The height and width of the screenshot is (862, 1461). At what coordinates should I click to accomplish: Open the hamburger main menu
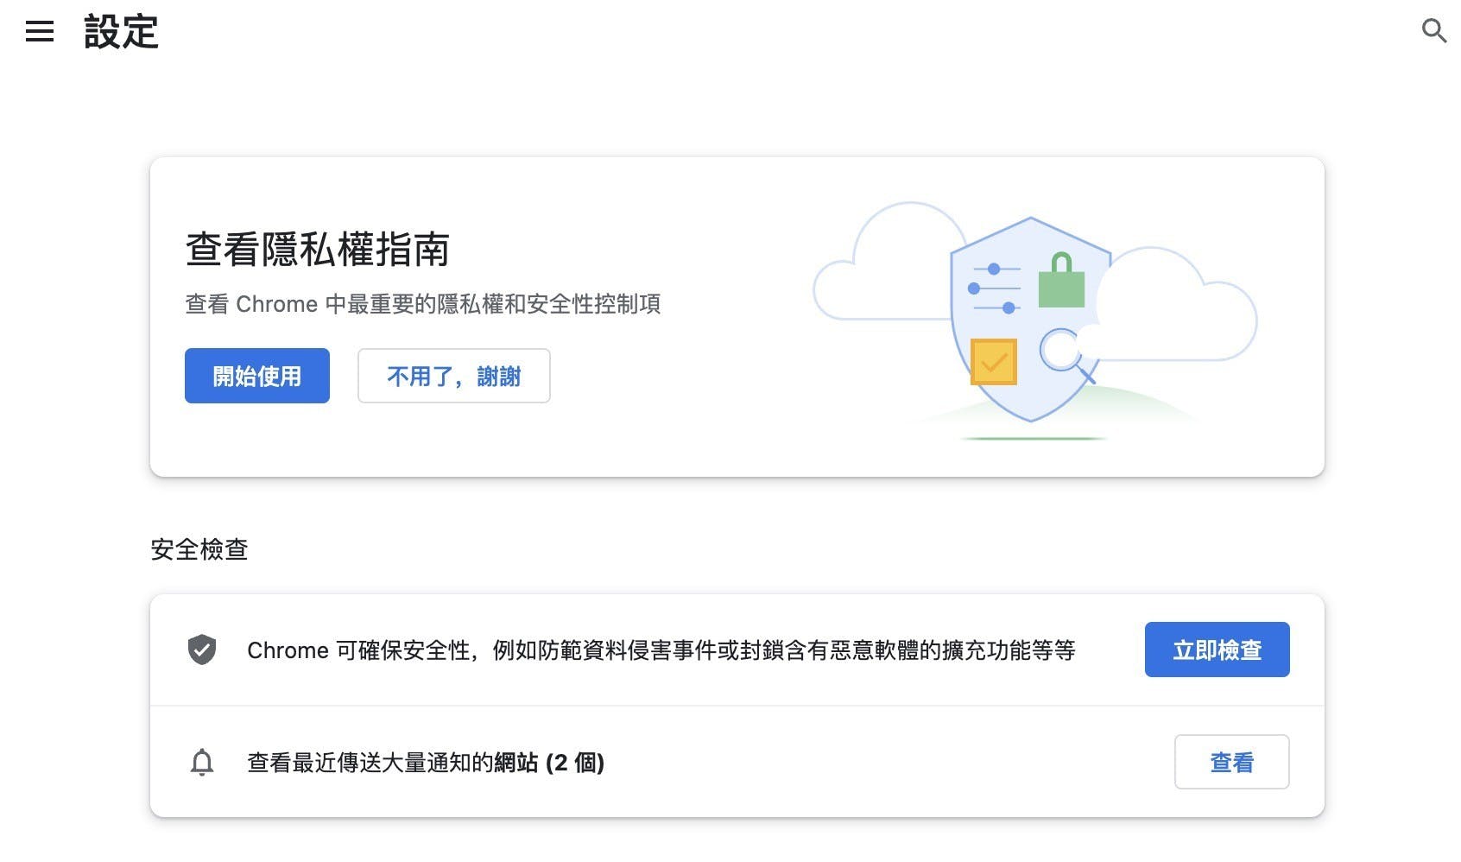click(40, 32)
